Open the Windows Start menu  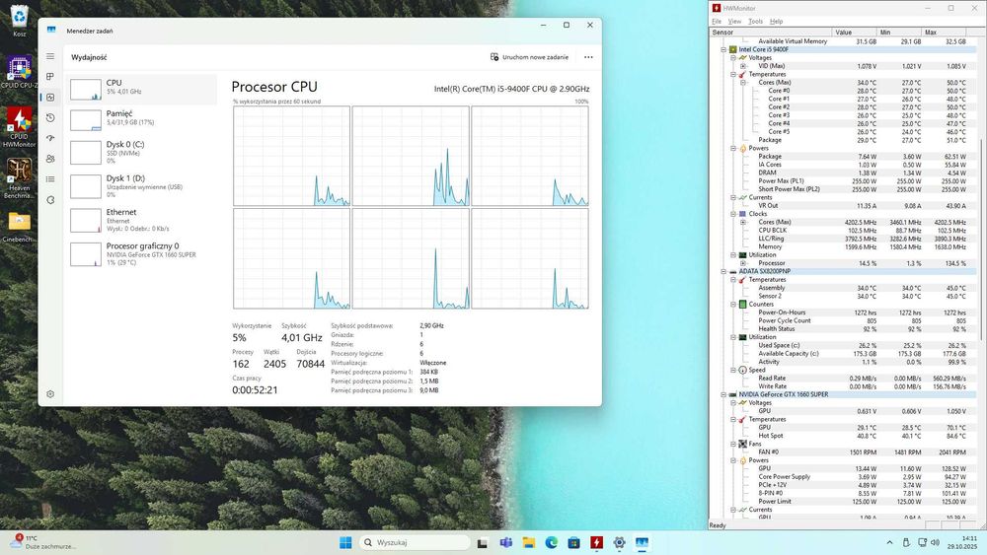[x=345, y=542]
